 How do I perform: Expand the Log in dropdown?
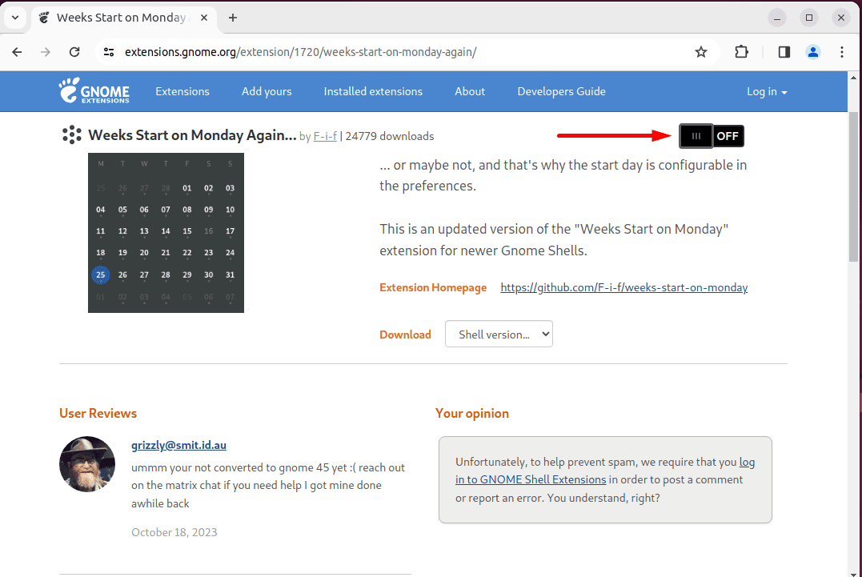[x=767, y=92]
